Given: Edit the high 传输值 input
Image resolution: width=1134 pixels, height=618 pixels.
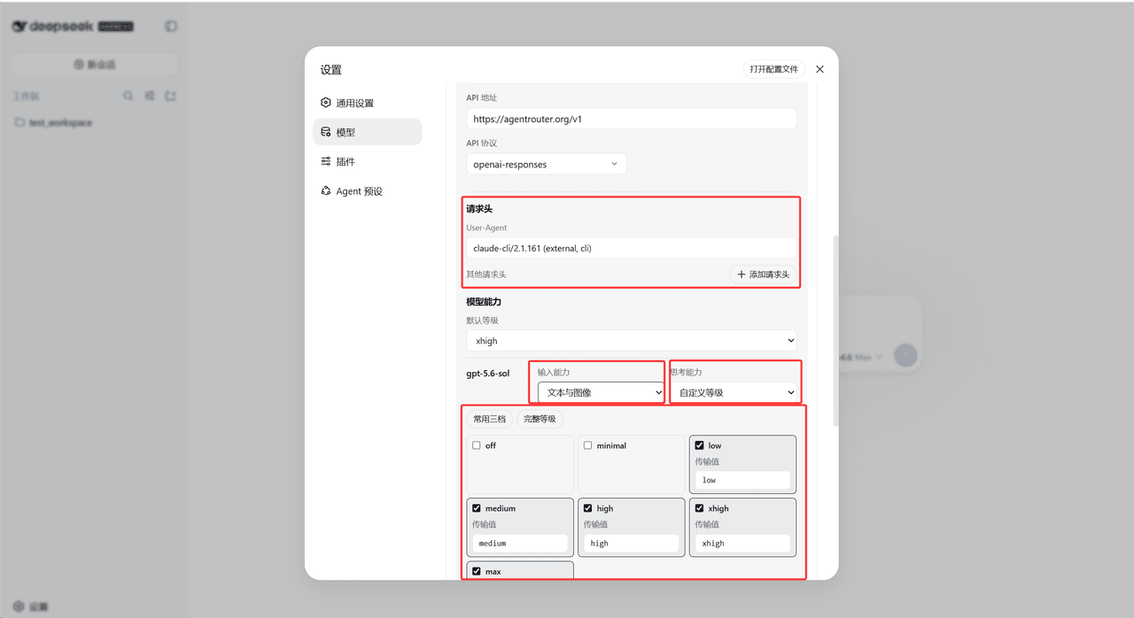Looking at the screenshot, I should coord(631,543).
